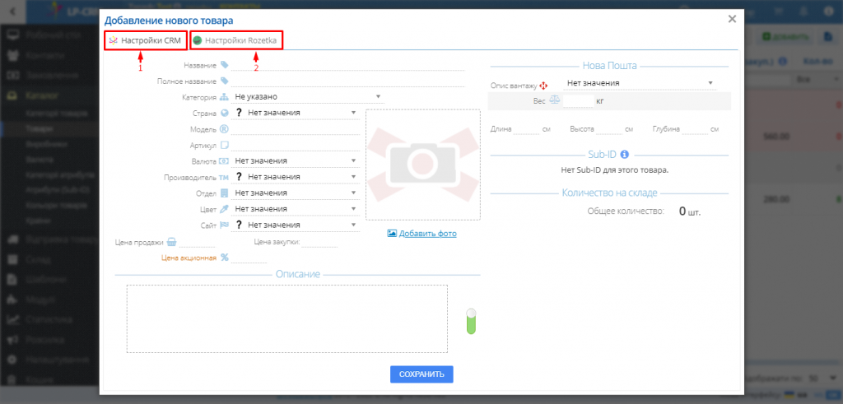
Task: Click the scales icon next to Вес
Action: pos(554,100)
